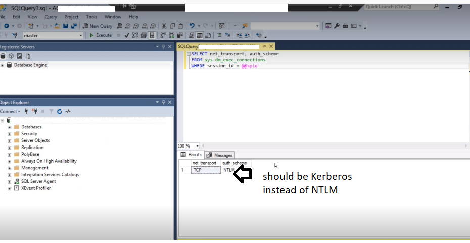Expand the Database Engine node
This screenshot has height=243, width=470.
[2, 65]
